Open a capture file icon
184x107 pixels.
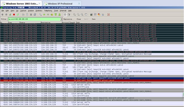pyautogui.click(x=23, y=15)
